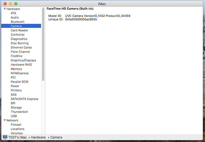Viewport: 205px width, 142px height.
Task: Select Thunderbolt in sidebar
Action: click(x=19, y=112)
